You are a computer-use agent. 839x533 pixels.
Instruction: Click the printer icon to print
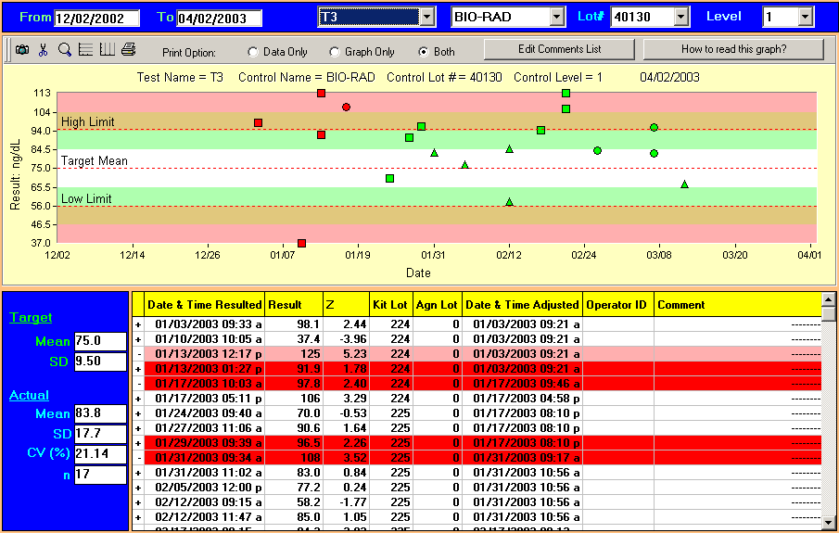click(128, 50)
